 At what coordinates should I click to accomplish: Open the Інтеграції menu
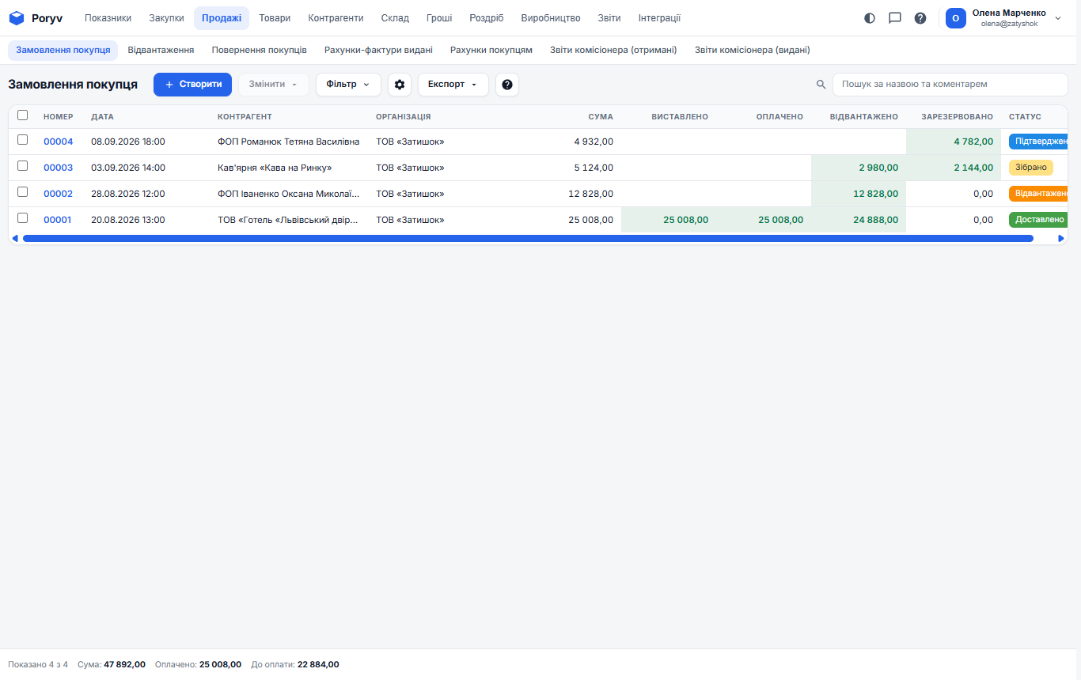659,18
